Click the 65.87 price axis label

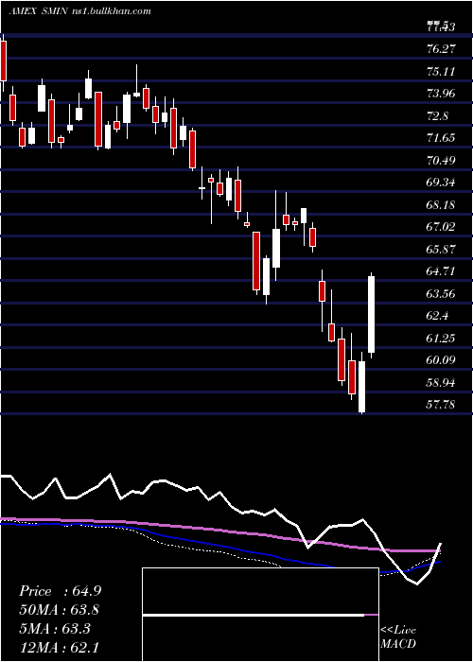click(441, 249)
